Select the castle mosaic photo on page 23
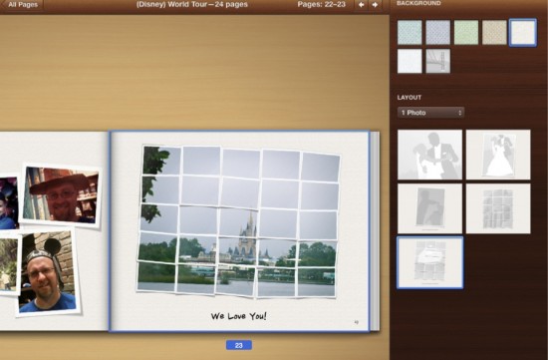 [x=239, y=221]
